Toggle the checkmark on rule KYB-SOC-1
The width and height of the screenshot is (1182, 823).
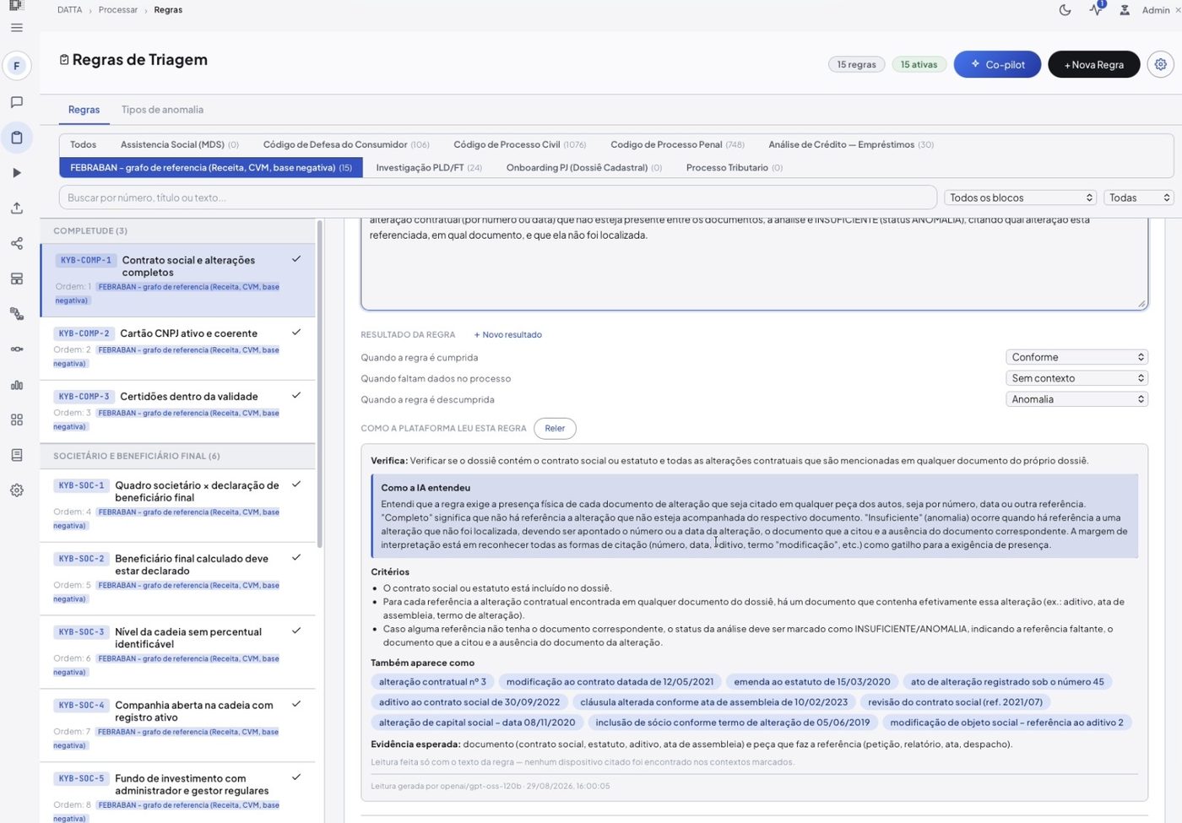click(x=296, y=485)
